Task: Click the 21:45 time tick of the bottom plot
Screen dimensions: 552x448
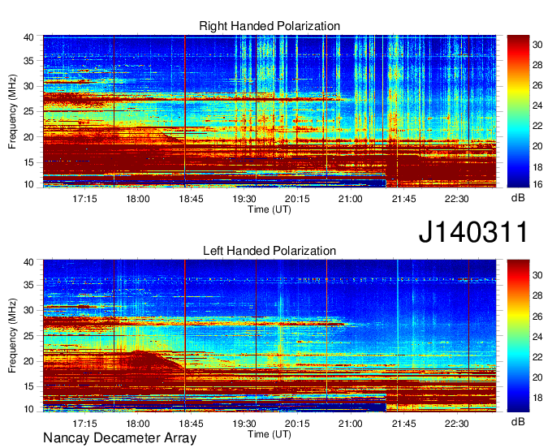Action: click(x=403, y=424)
